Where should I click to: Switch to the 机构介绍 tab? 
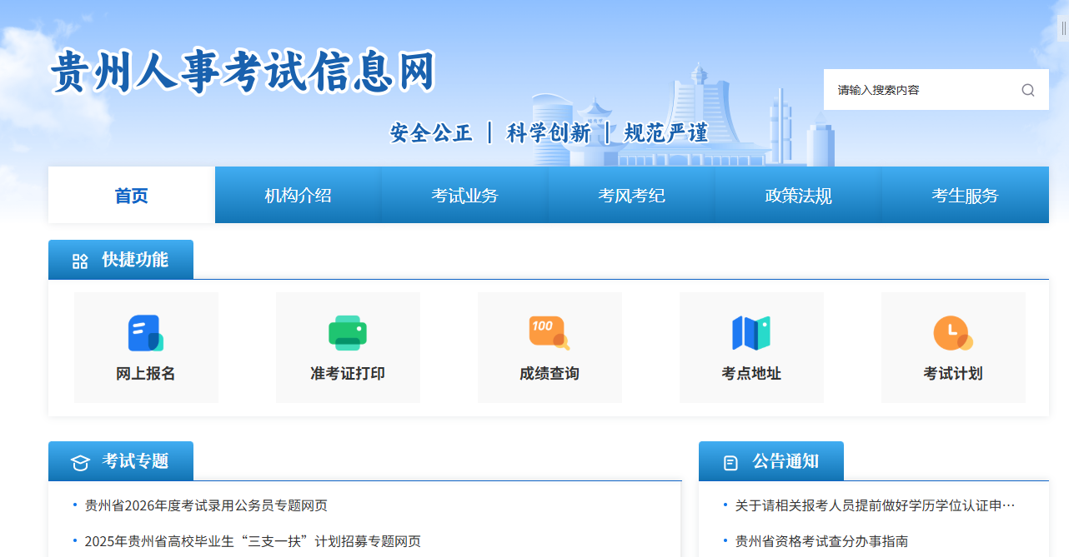(x=297, y=194)
